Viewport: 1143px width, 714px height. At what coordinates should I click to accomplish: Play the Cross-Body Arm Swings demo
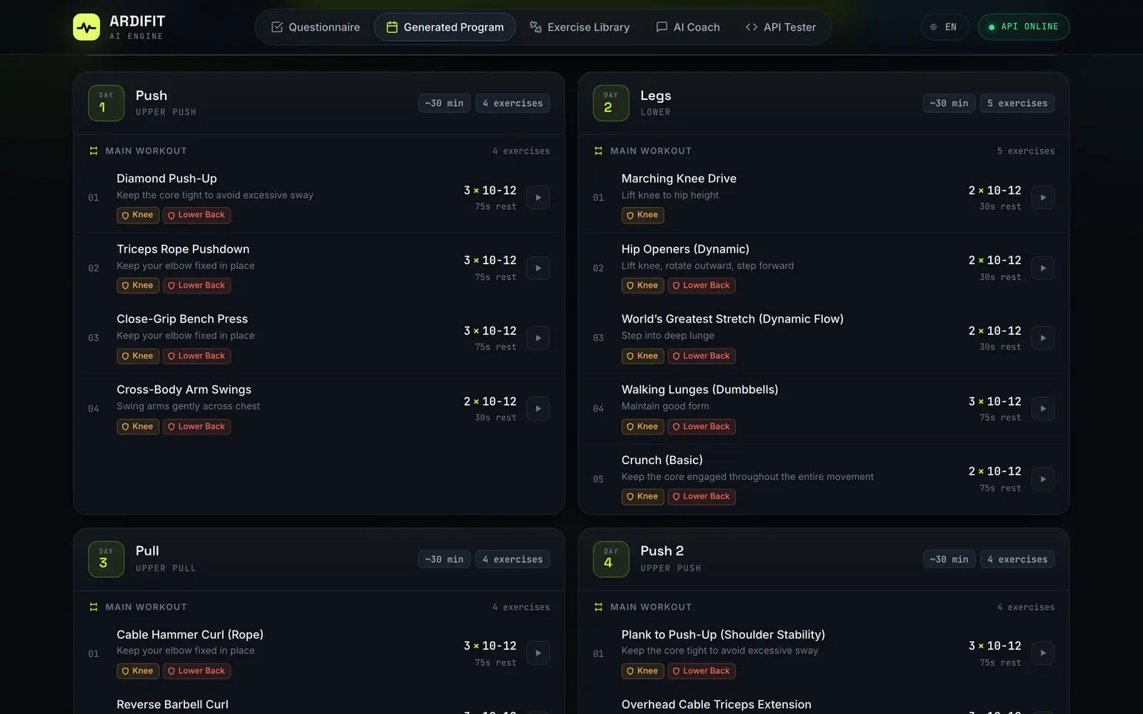point(538,408)
